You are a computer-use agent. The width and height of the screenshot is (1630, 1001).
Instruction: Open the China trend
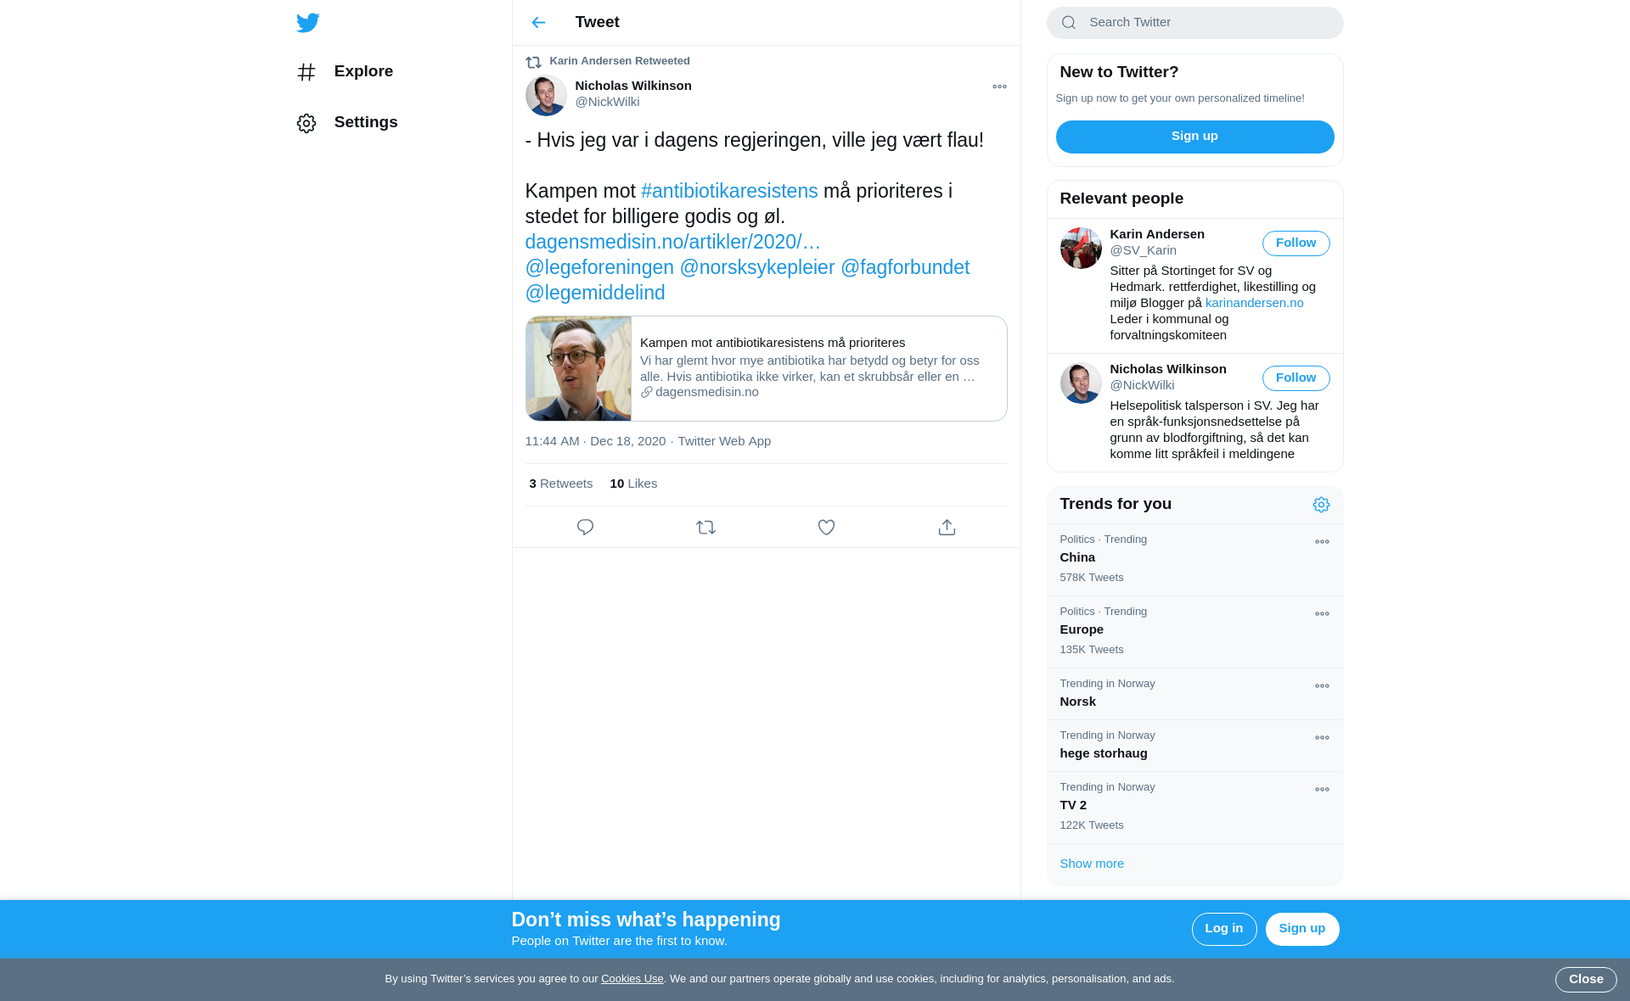[x=1194, y=560]
